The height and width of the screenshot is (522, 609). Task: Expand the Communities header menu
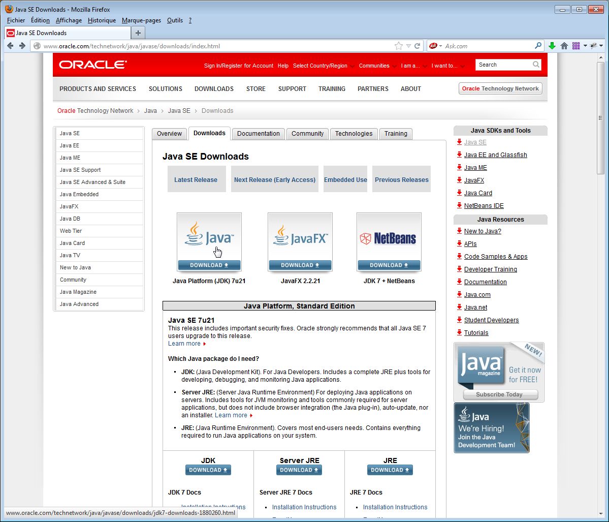tap(377, 66)
